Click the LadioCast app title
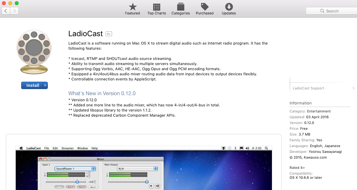 coord(86,34)
